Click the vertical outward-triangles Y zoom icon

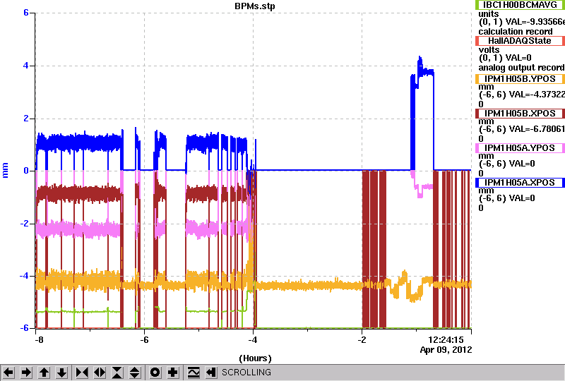click(135, 373)
